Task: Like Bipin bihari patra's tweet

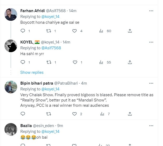Action: 75,114
